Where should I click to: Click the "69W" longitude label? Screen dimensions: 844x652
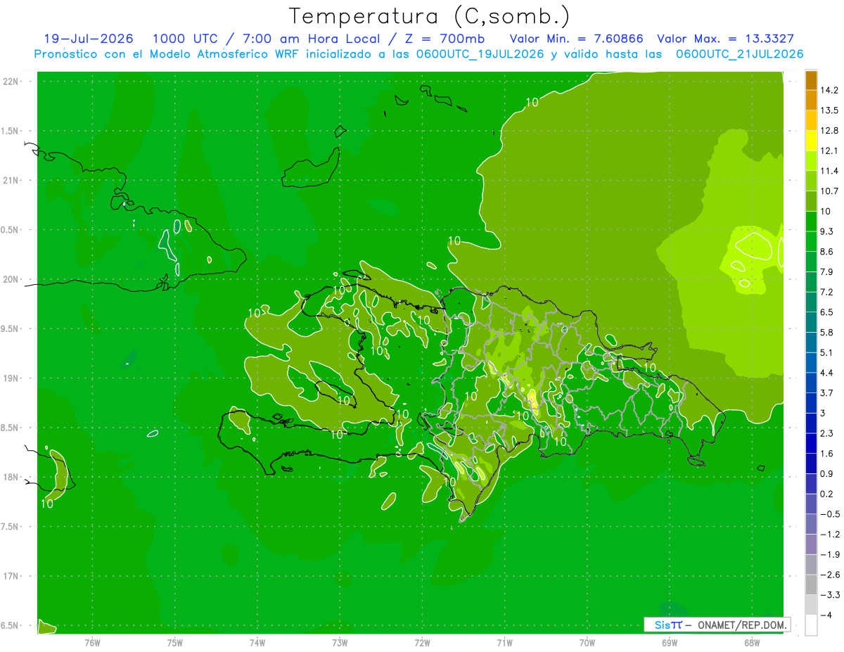click(x=670, y=642)
